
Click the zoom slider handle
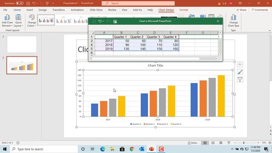244,143
